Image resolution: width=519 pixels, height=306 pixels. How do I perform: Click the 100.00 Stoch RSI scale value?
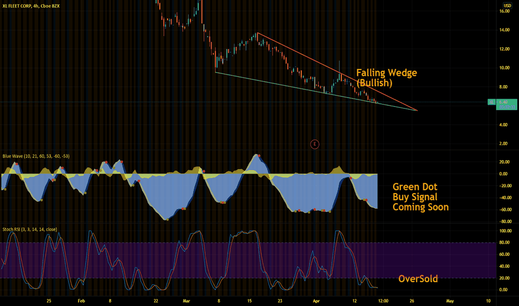506,231
